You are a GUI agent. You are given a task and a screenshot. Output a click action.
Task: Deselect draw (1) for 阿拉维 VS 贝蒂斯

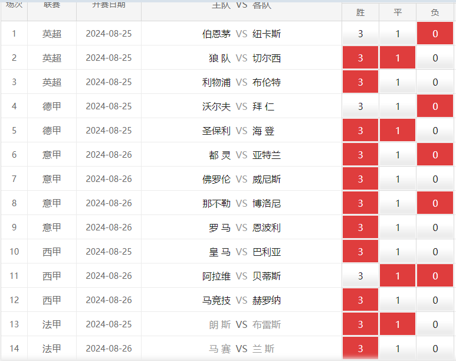[398, 275]
